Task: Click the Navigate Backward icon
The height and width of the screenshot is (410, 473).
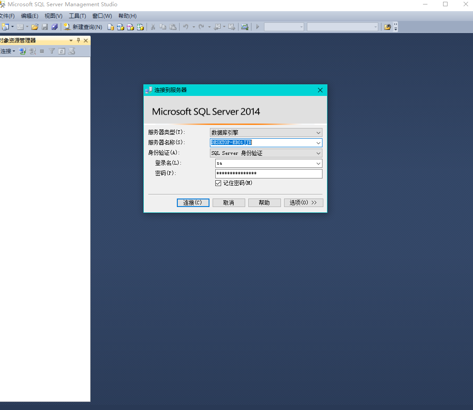Action: (217, 27)
